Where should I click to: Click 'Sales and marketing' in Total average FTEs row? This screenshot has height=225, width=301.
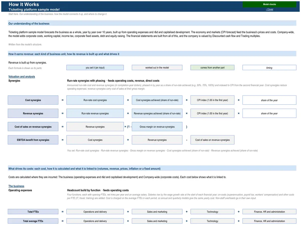tap(157, 221)
